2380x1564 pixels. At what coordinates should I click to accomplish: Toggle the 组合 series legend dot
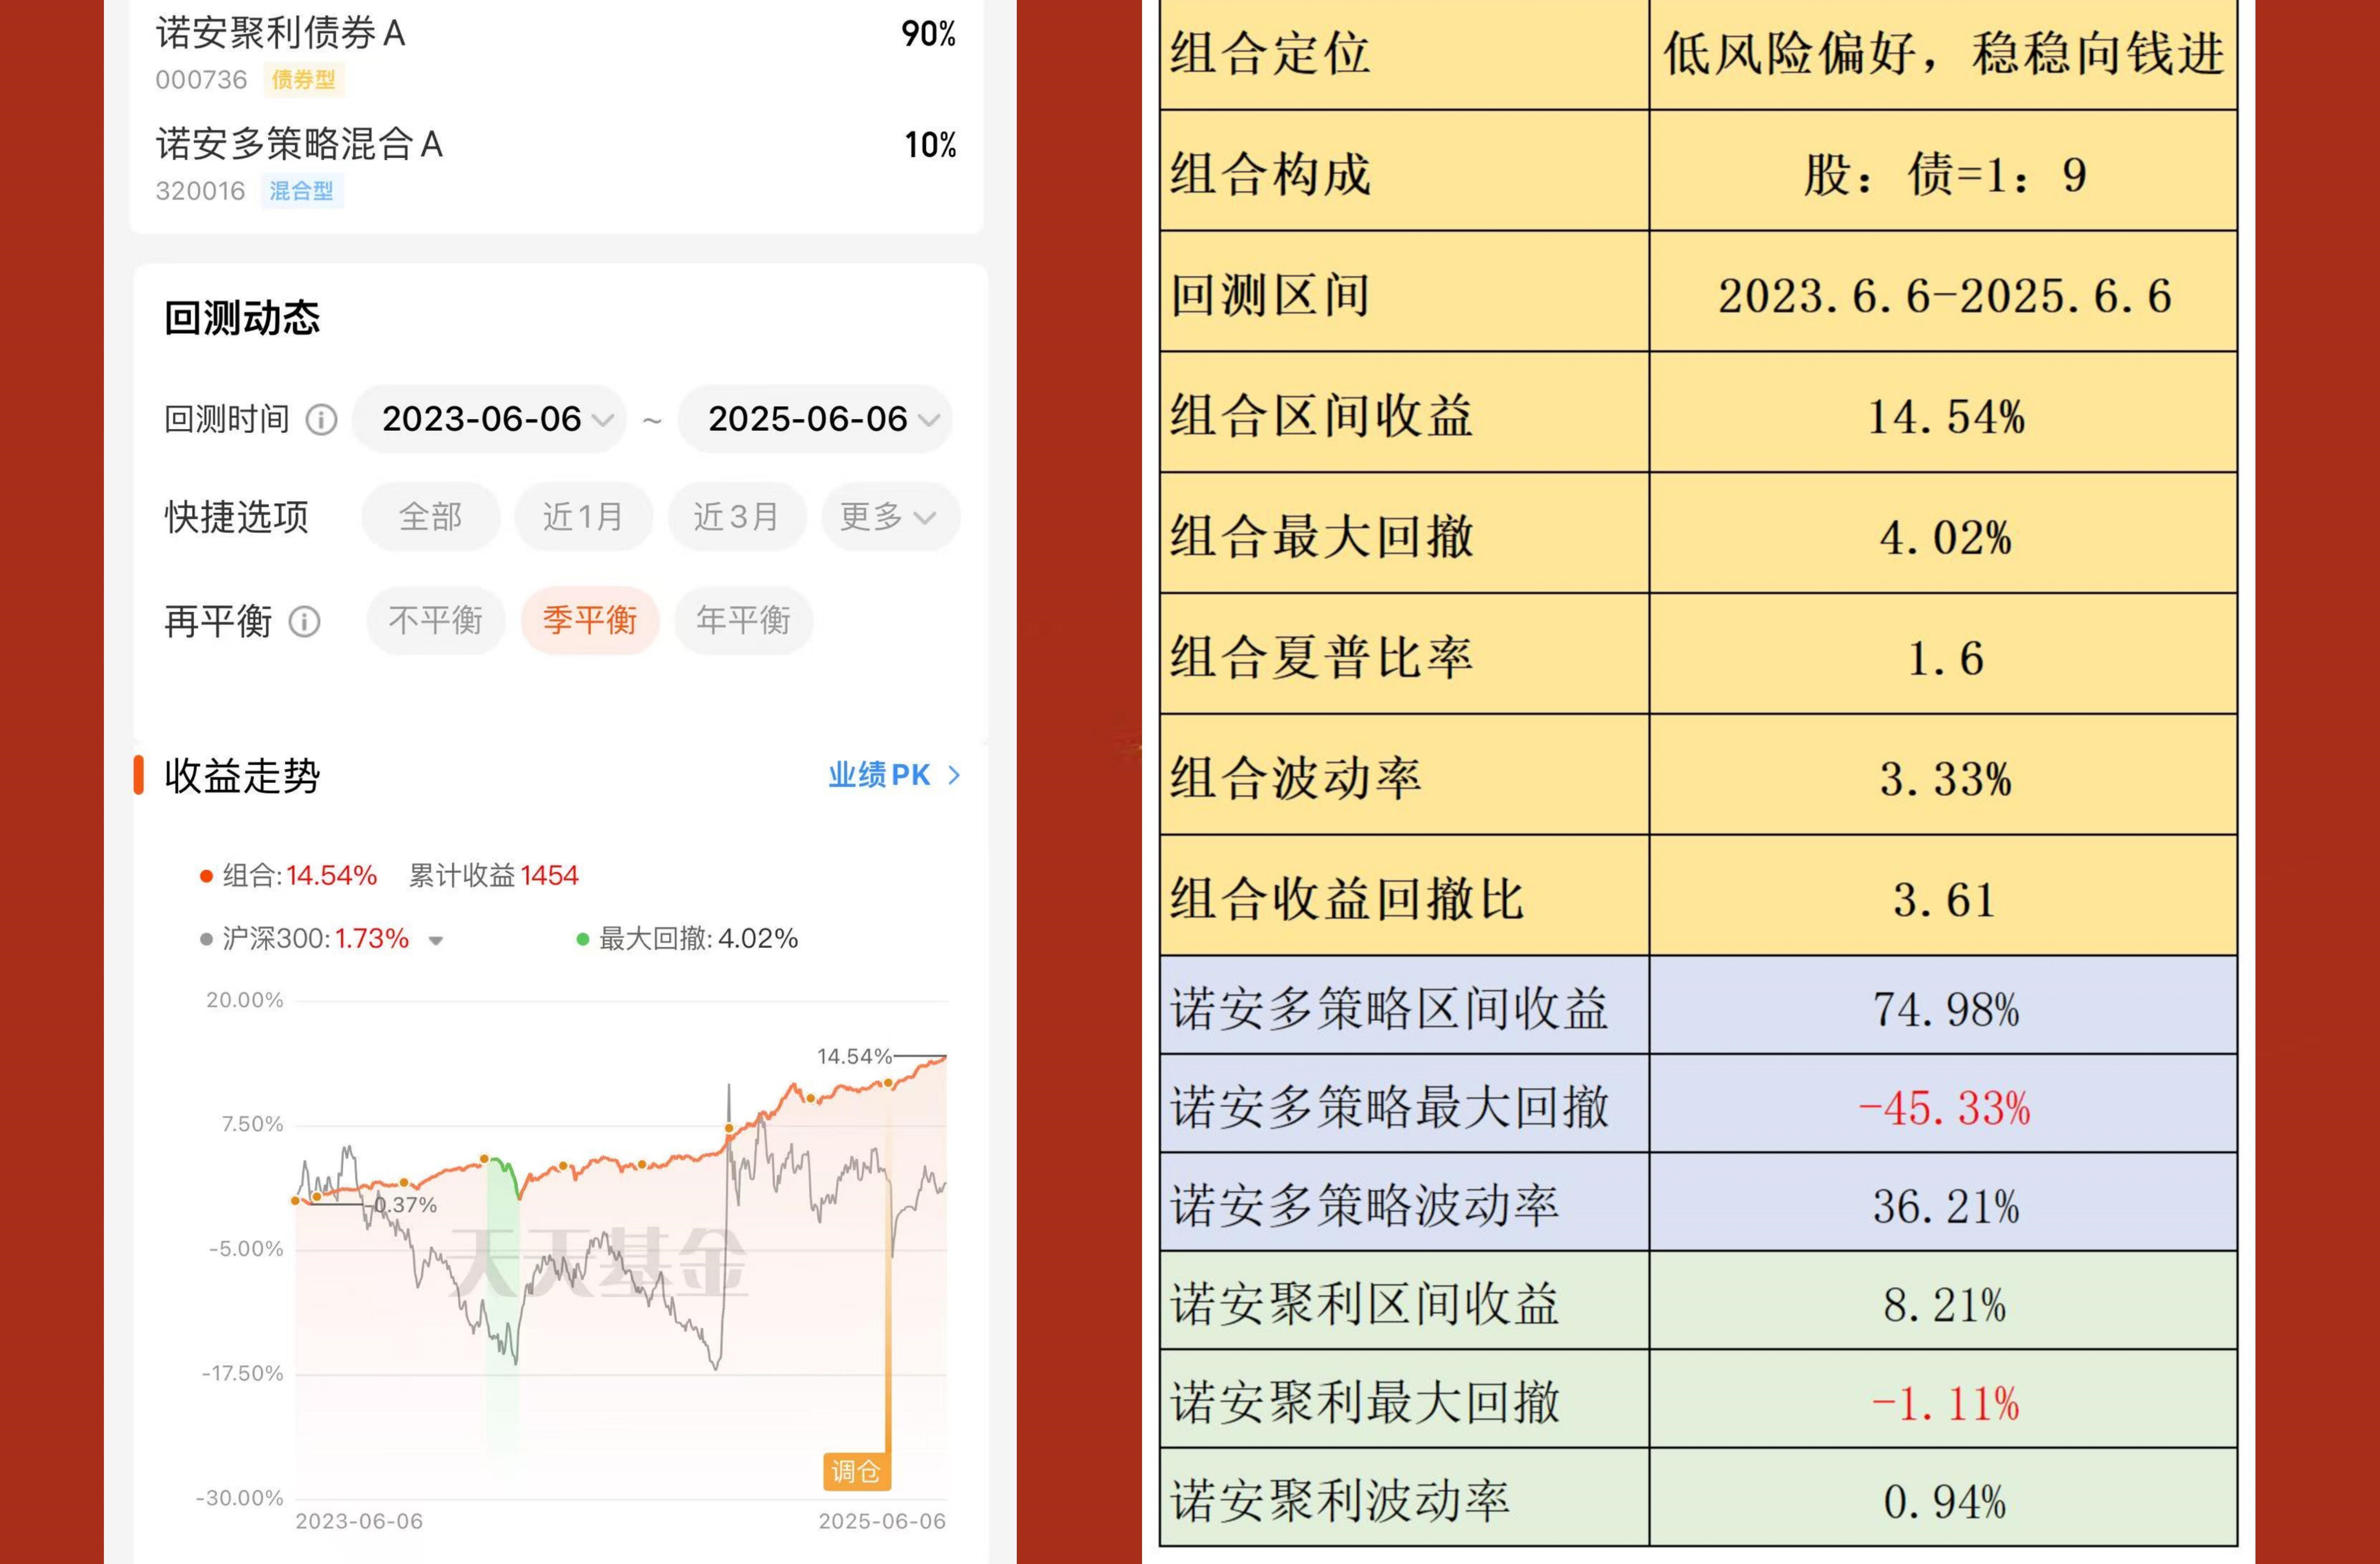[x=206, y=877]
